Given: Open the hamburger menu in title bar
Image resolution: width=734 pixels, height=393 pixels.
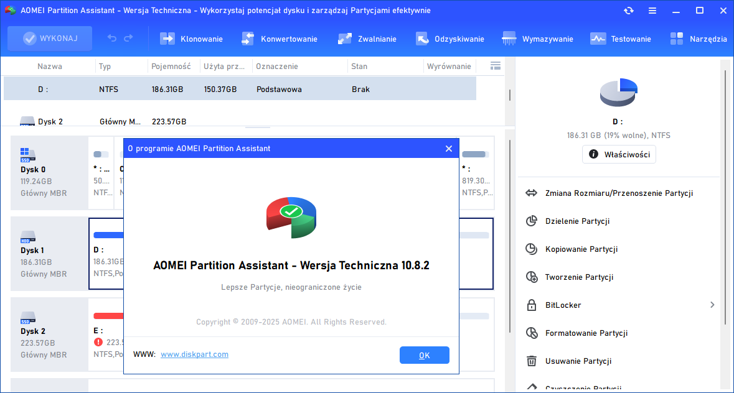Looking at the screenshot, I should tap(652, 11).
